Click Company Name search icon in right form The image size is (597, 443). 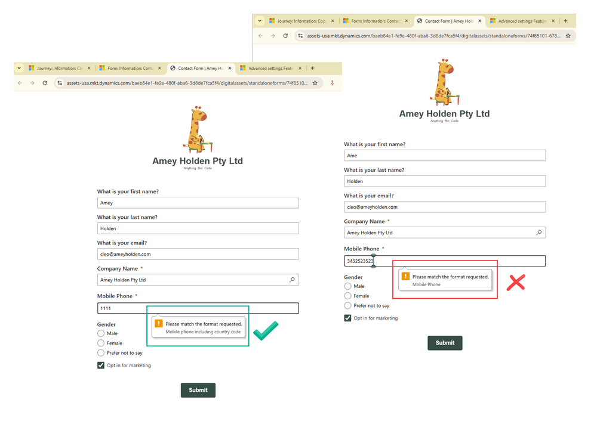pyautogui.click(x=539, y=233)
